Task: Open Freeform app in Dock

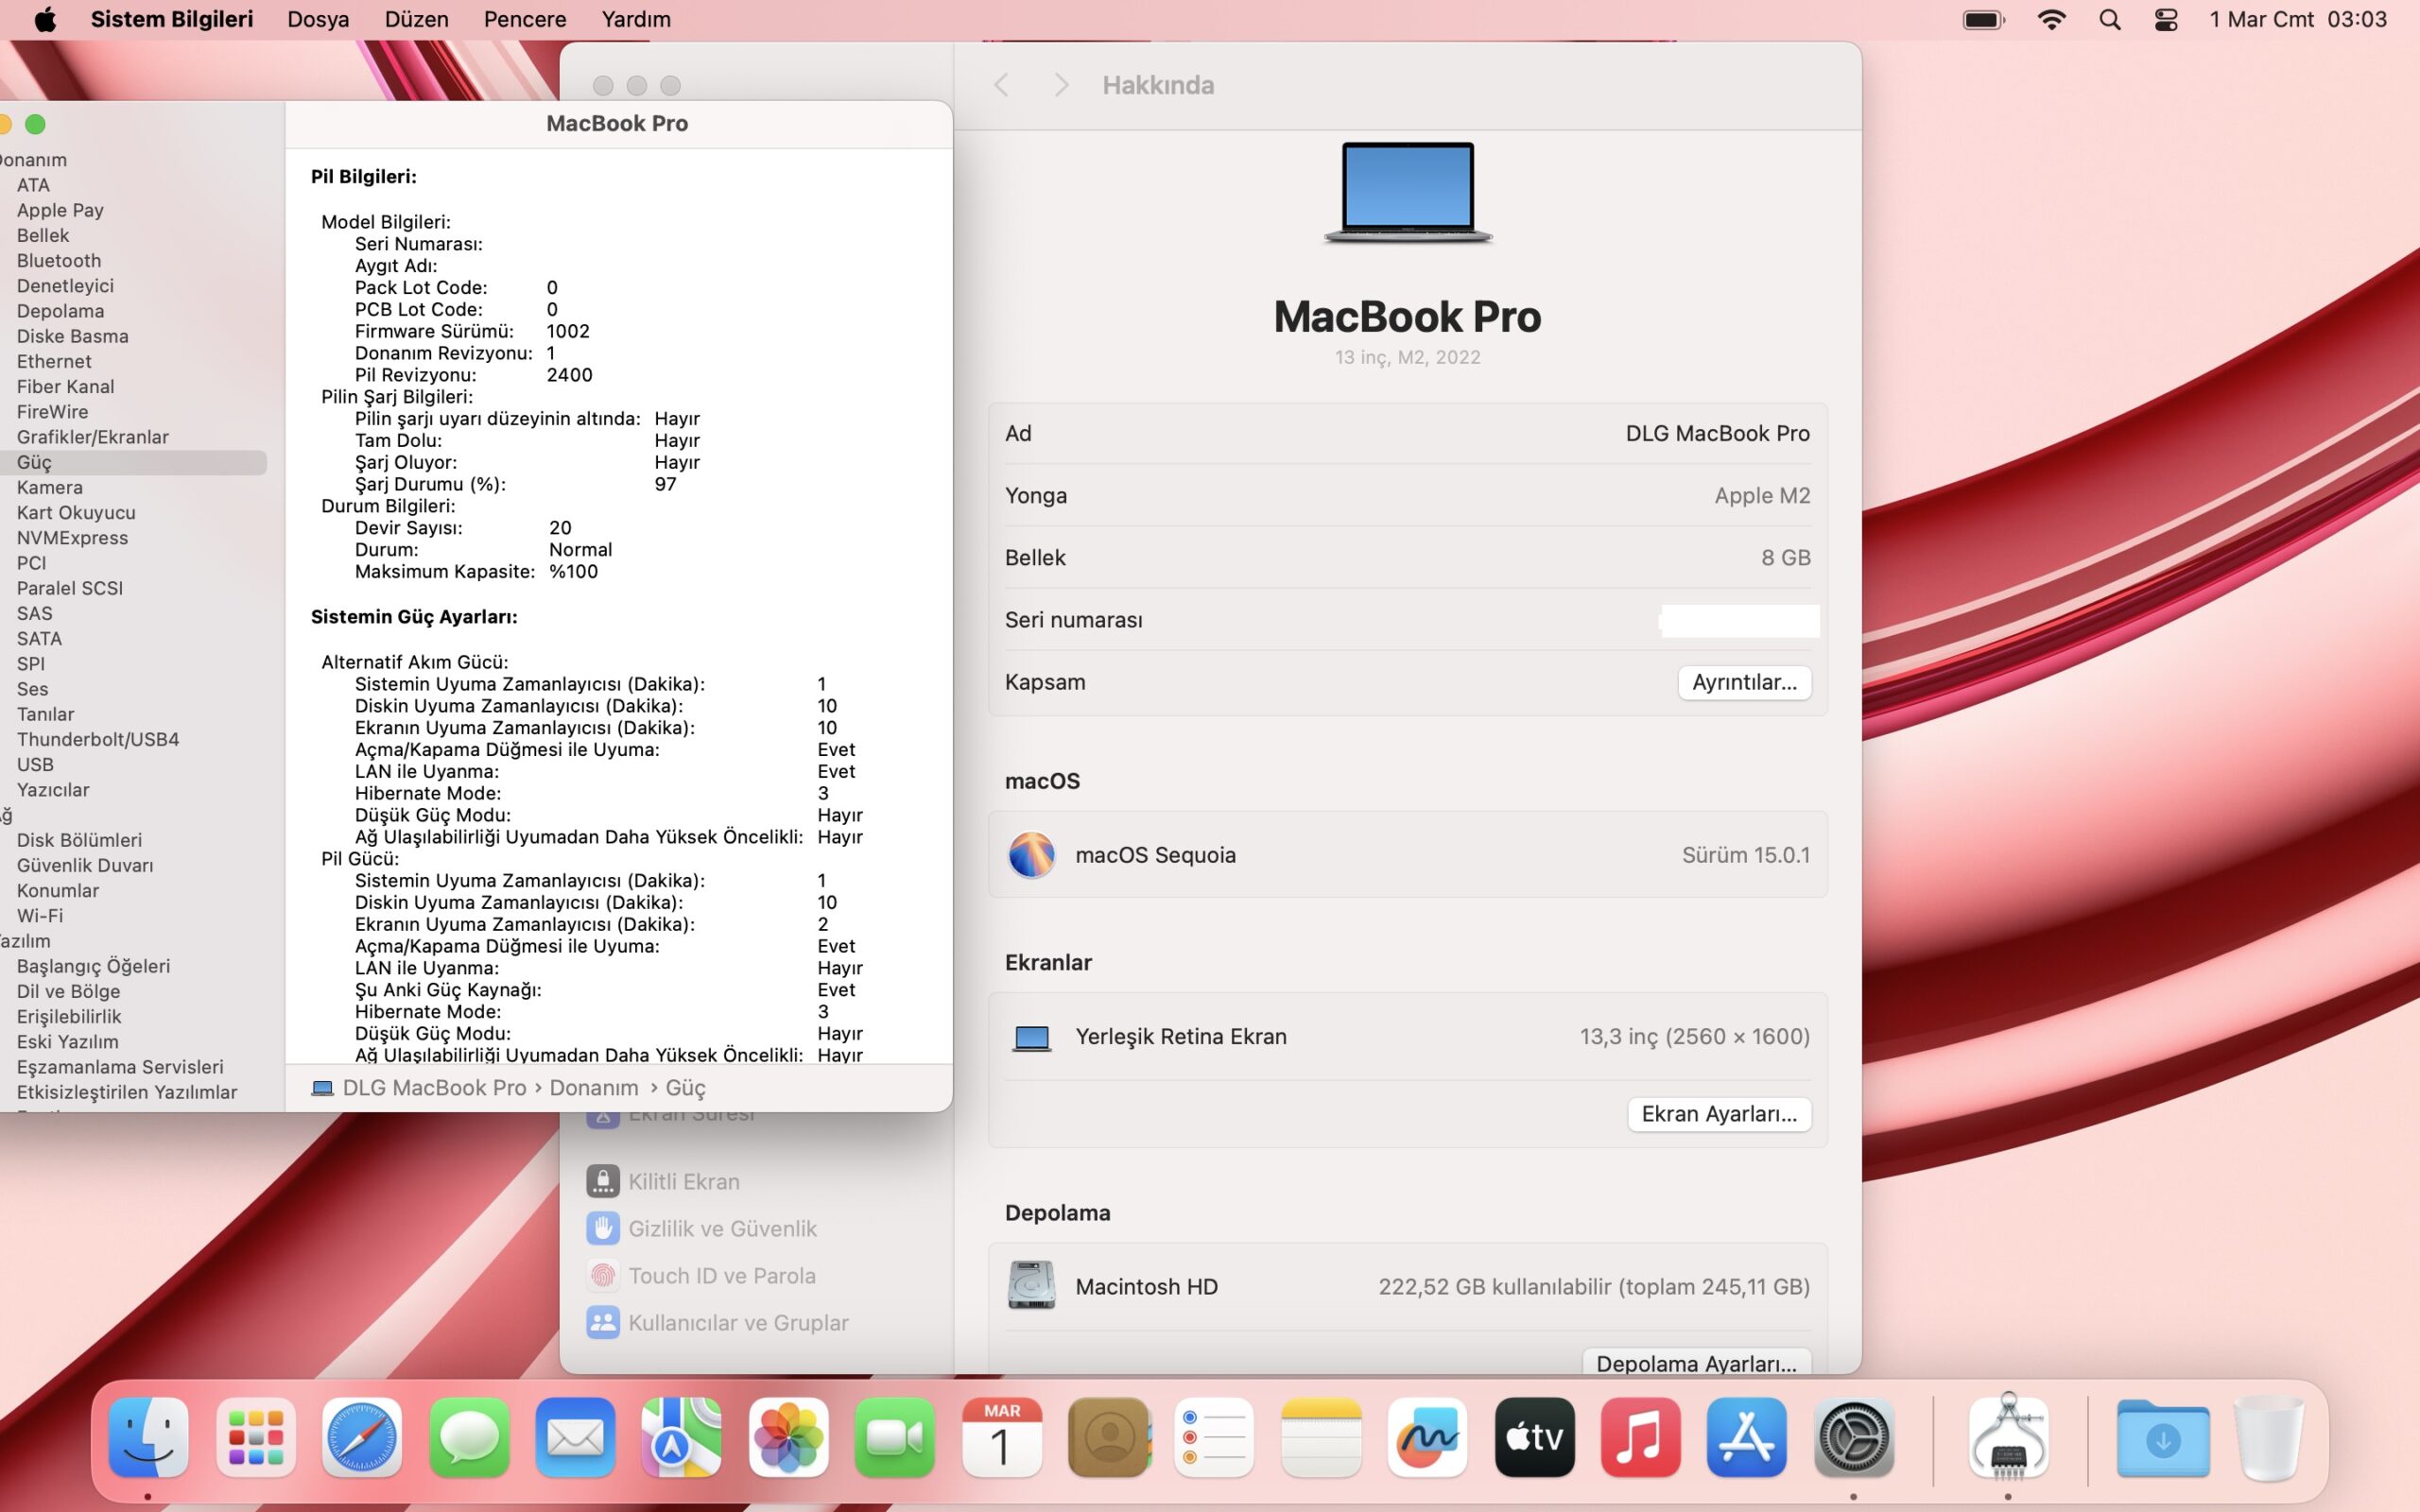Action: pyautogui.click(x=1427, y=1438)
